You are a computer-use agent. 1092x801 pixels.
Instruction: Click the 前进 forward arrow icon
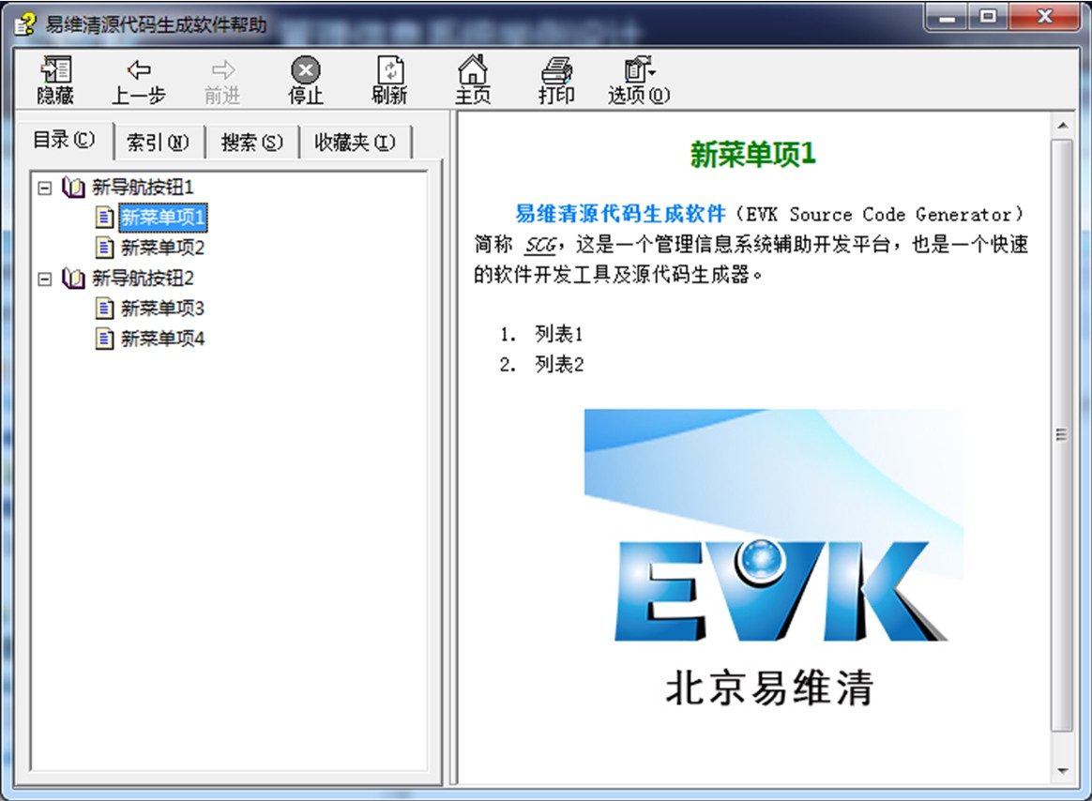coord(223,69)
